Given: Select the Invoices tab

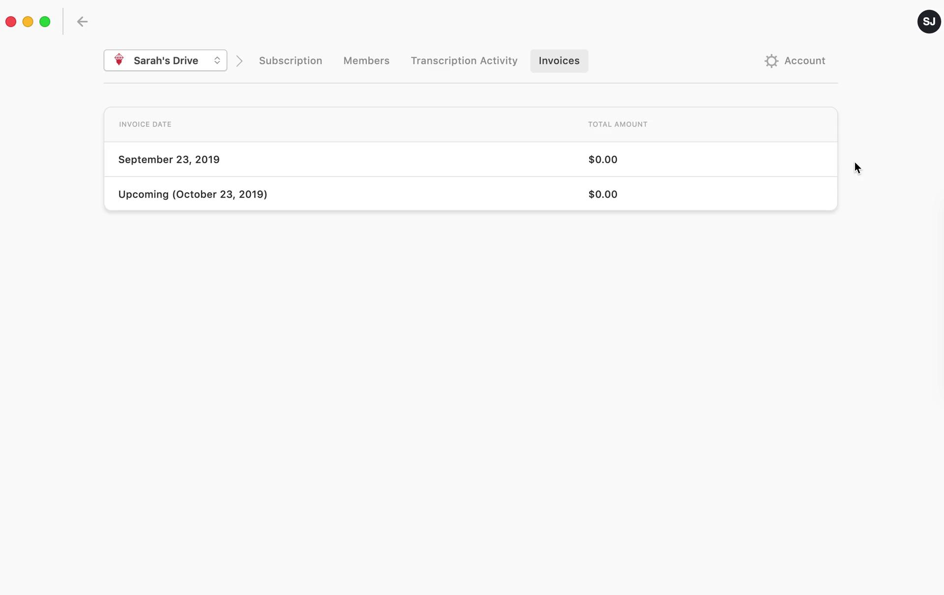Looking at the screenshot, I should pyautogui.click(x=559, y=60).
